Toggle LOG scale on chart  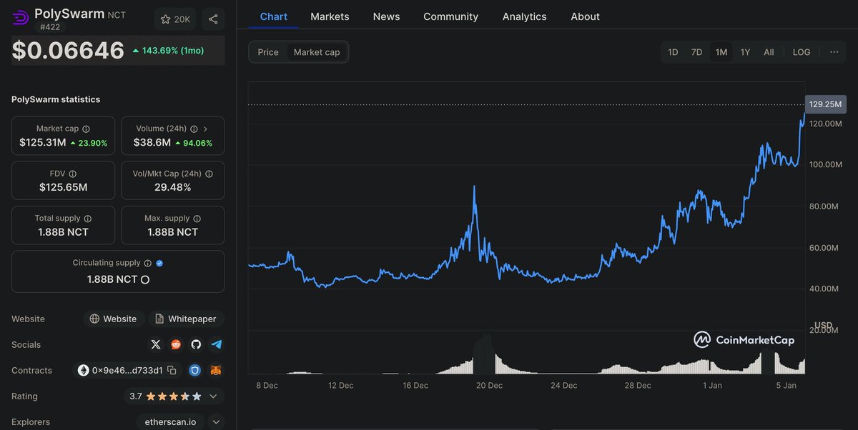(802, 52)
